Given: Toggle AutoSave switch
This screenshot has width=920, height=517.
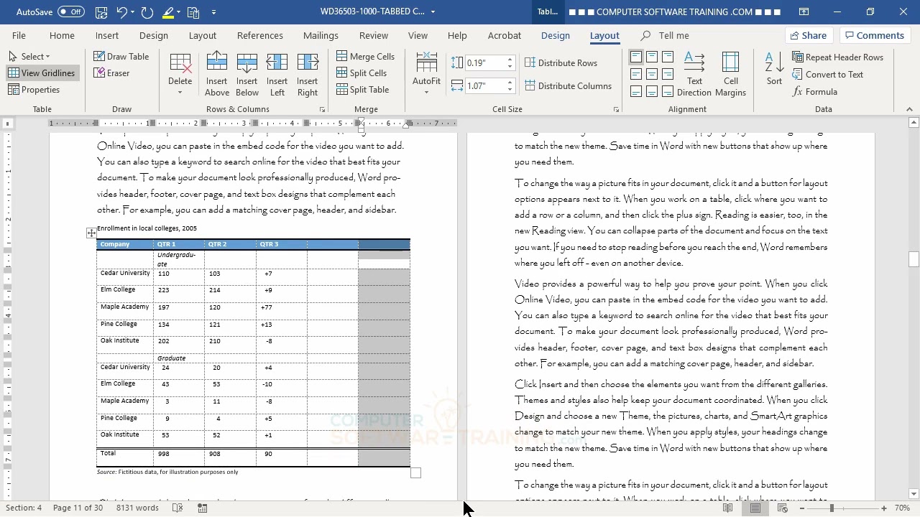Looking at the screenshot, I should point(70,12).
